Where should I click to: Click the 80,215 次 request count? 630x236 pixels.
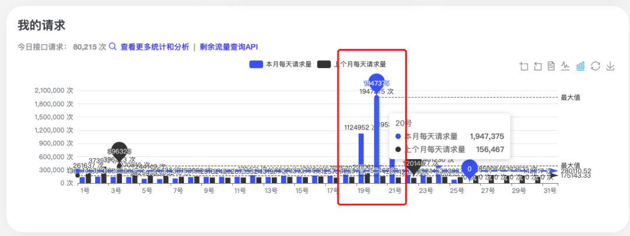(x=90, y=47)
